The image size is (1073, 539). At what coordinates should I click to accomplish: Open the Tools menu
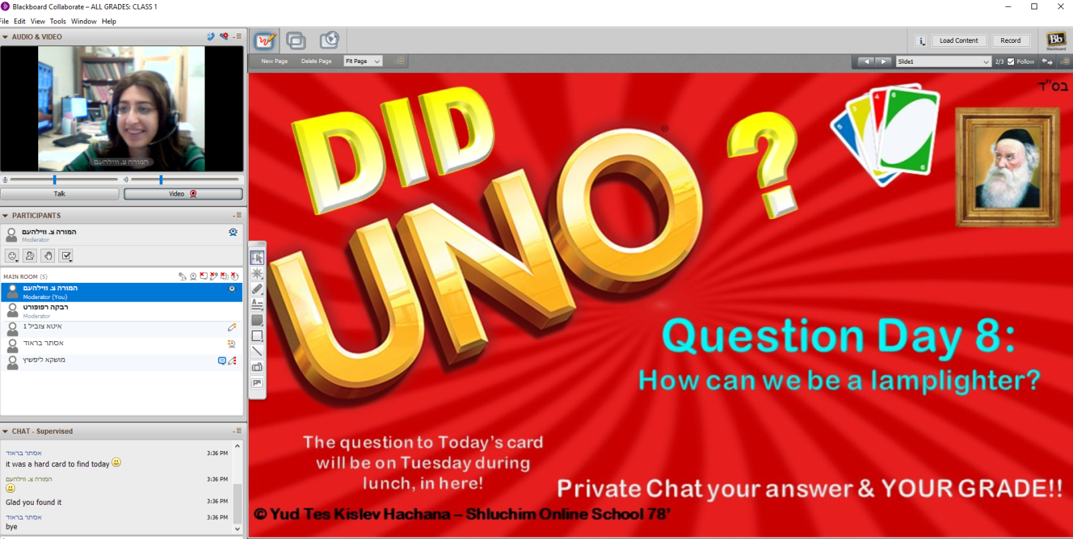[58, 21]
